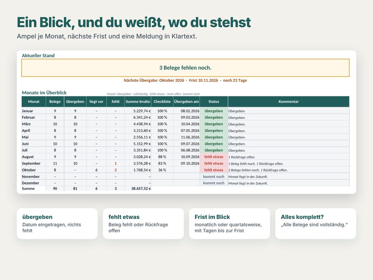
Task: Click the 'Februar' month cell
Action: [33, 117]
